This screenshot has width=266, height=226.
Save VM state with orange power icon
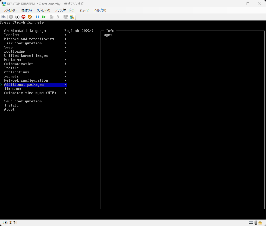[30, 17]
